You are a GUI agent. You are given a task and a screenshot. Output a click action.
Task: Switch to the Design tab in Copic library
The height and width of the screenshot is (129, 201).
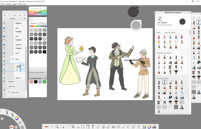coord(42,23)
